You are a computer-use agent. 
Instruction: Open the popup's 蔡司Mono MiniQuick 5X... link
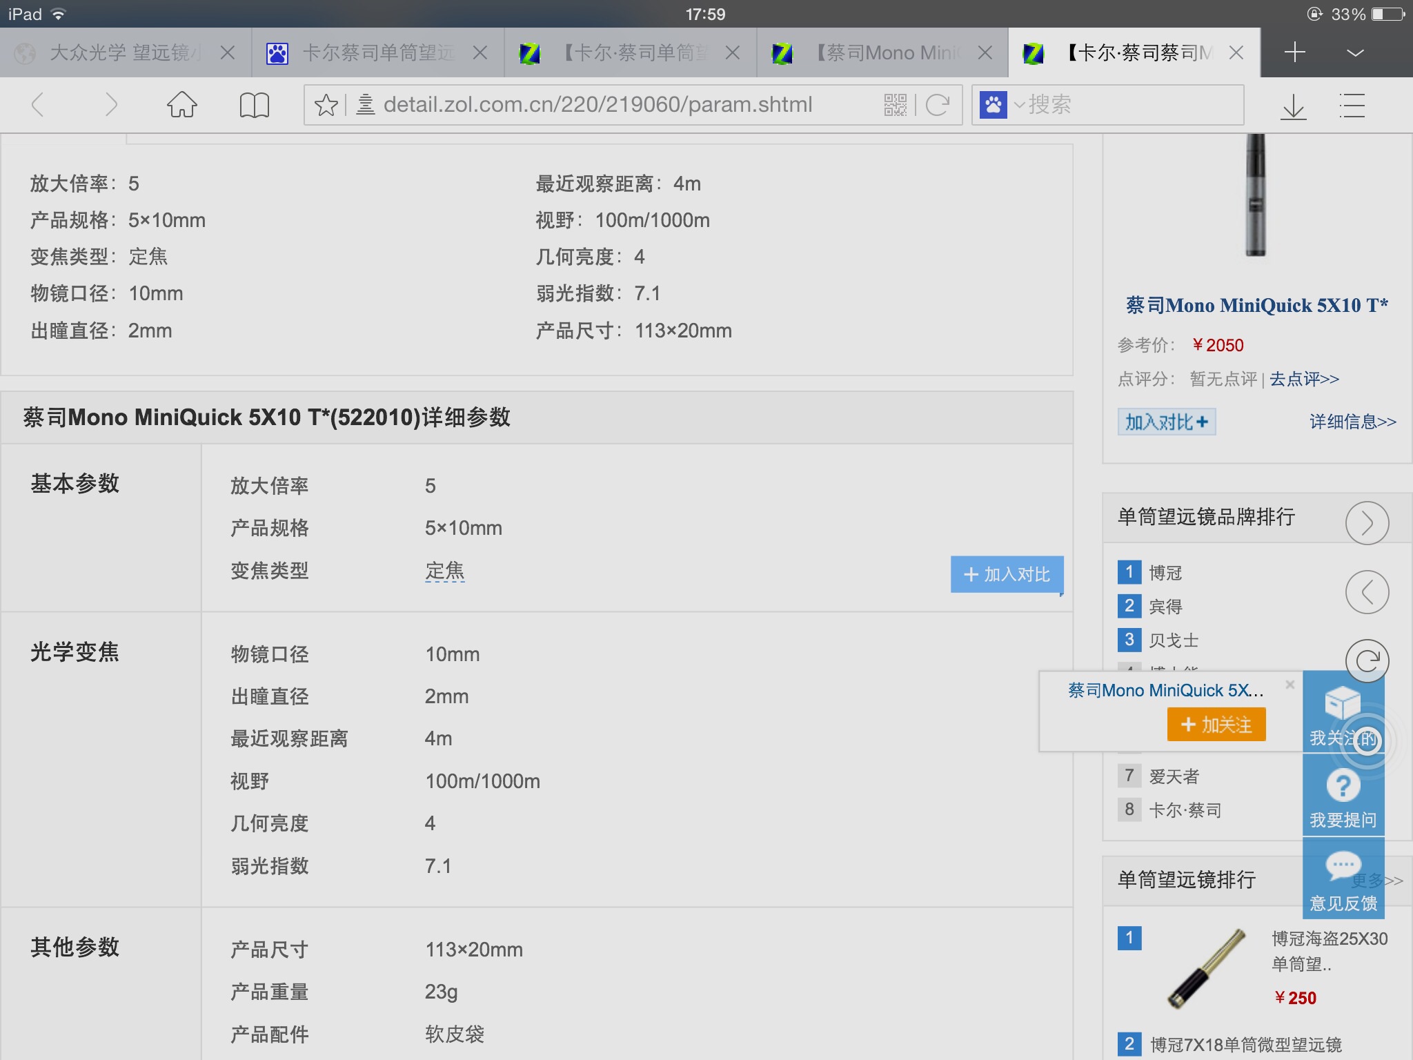click(x=1166, y=690)
